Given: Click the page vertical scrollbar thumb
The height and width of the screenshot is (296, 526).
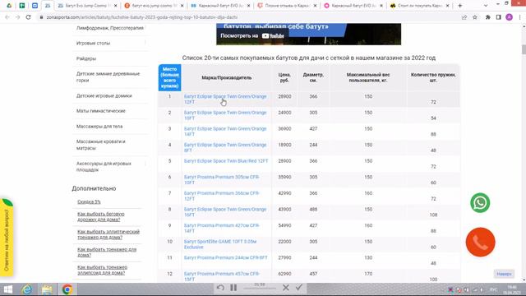Looking at the screenshot, I should (x=524, y=49).
